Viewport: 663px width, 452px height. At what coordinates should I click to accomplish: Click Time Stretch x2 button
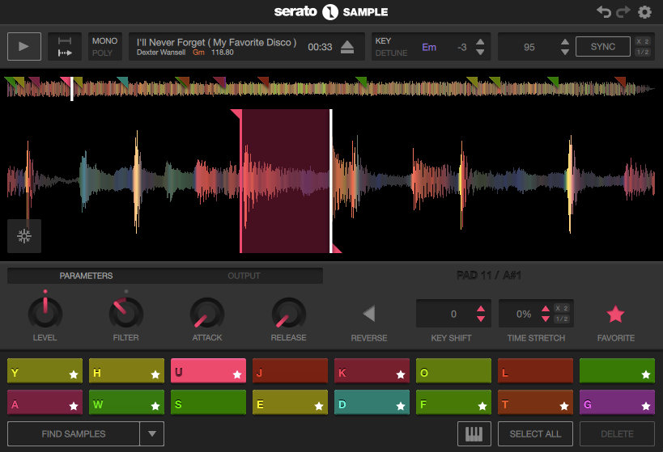pos(562,308)
